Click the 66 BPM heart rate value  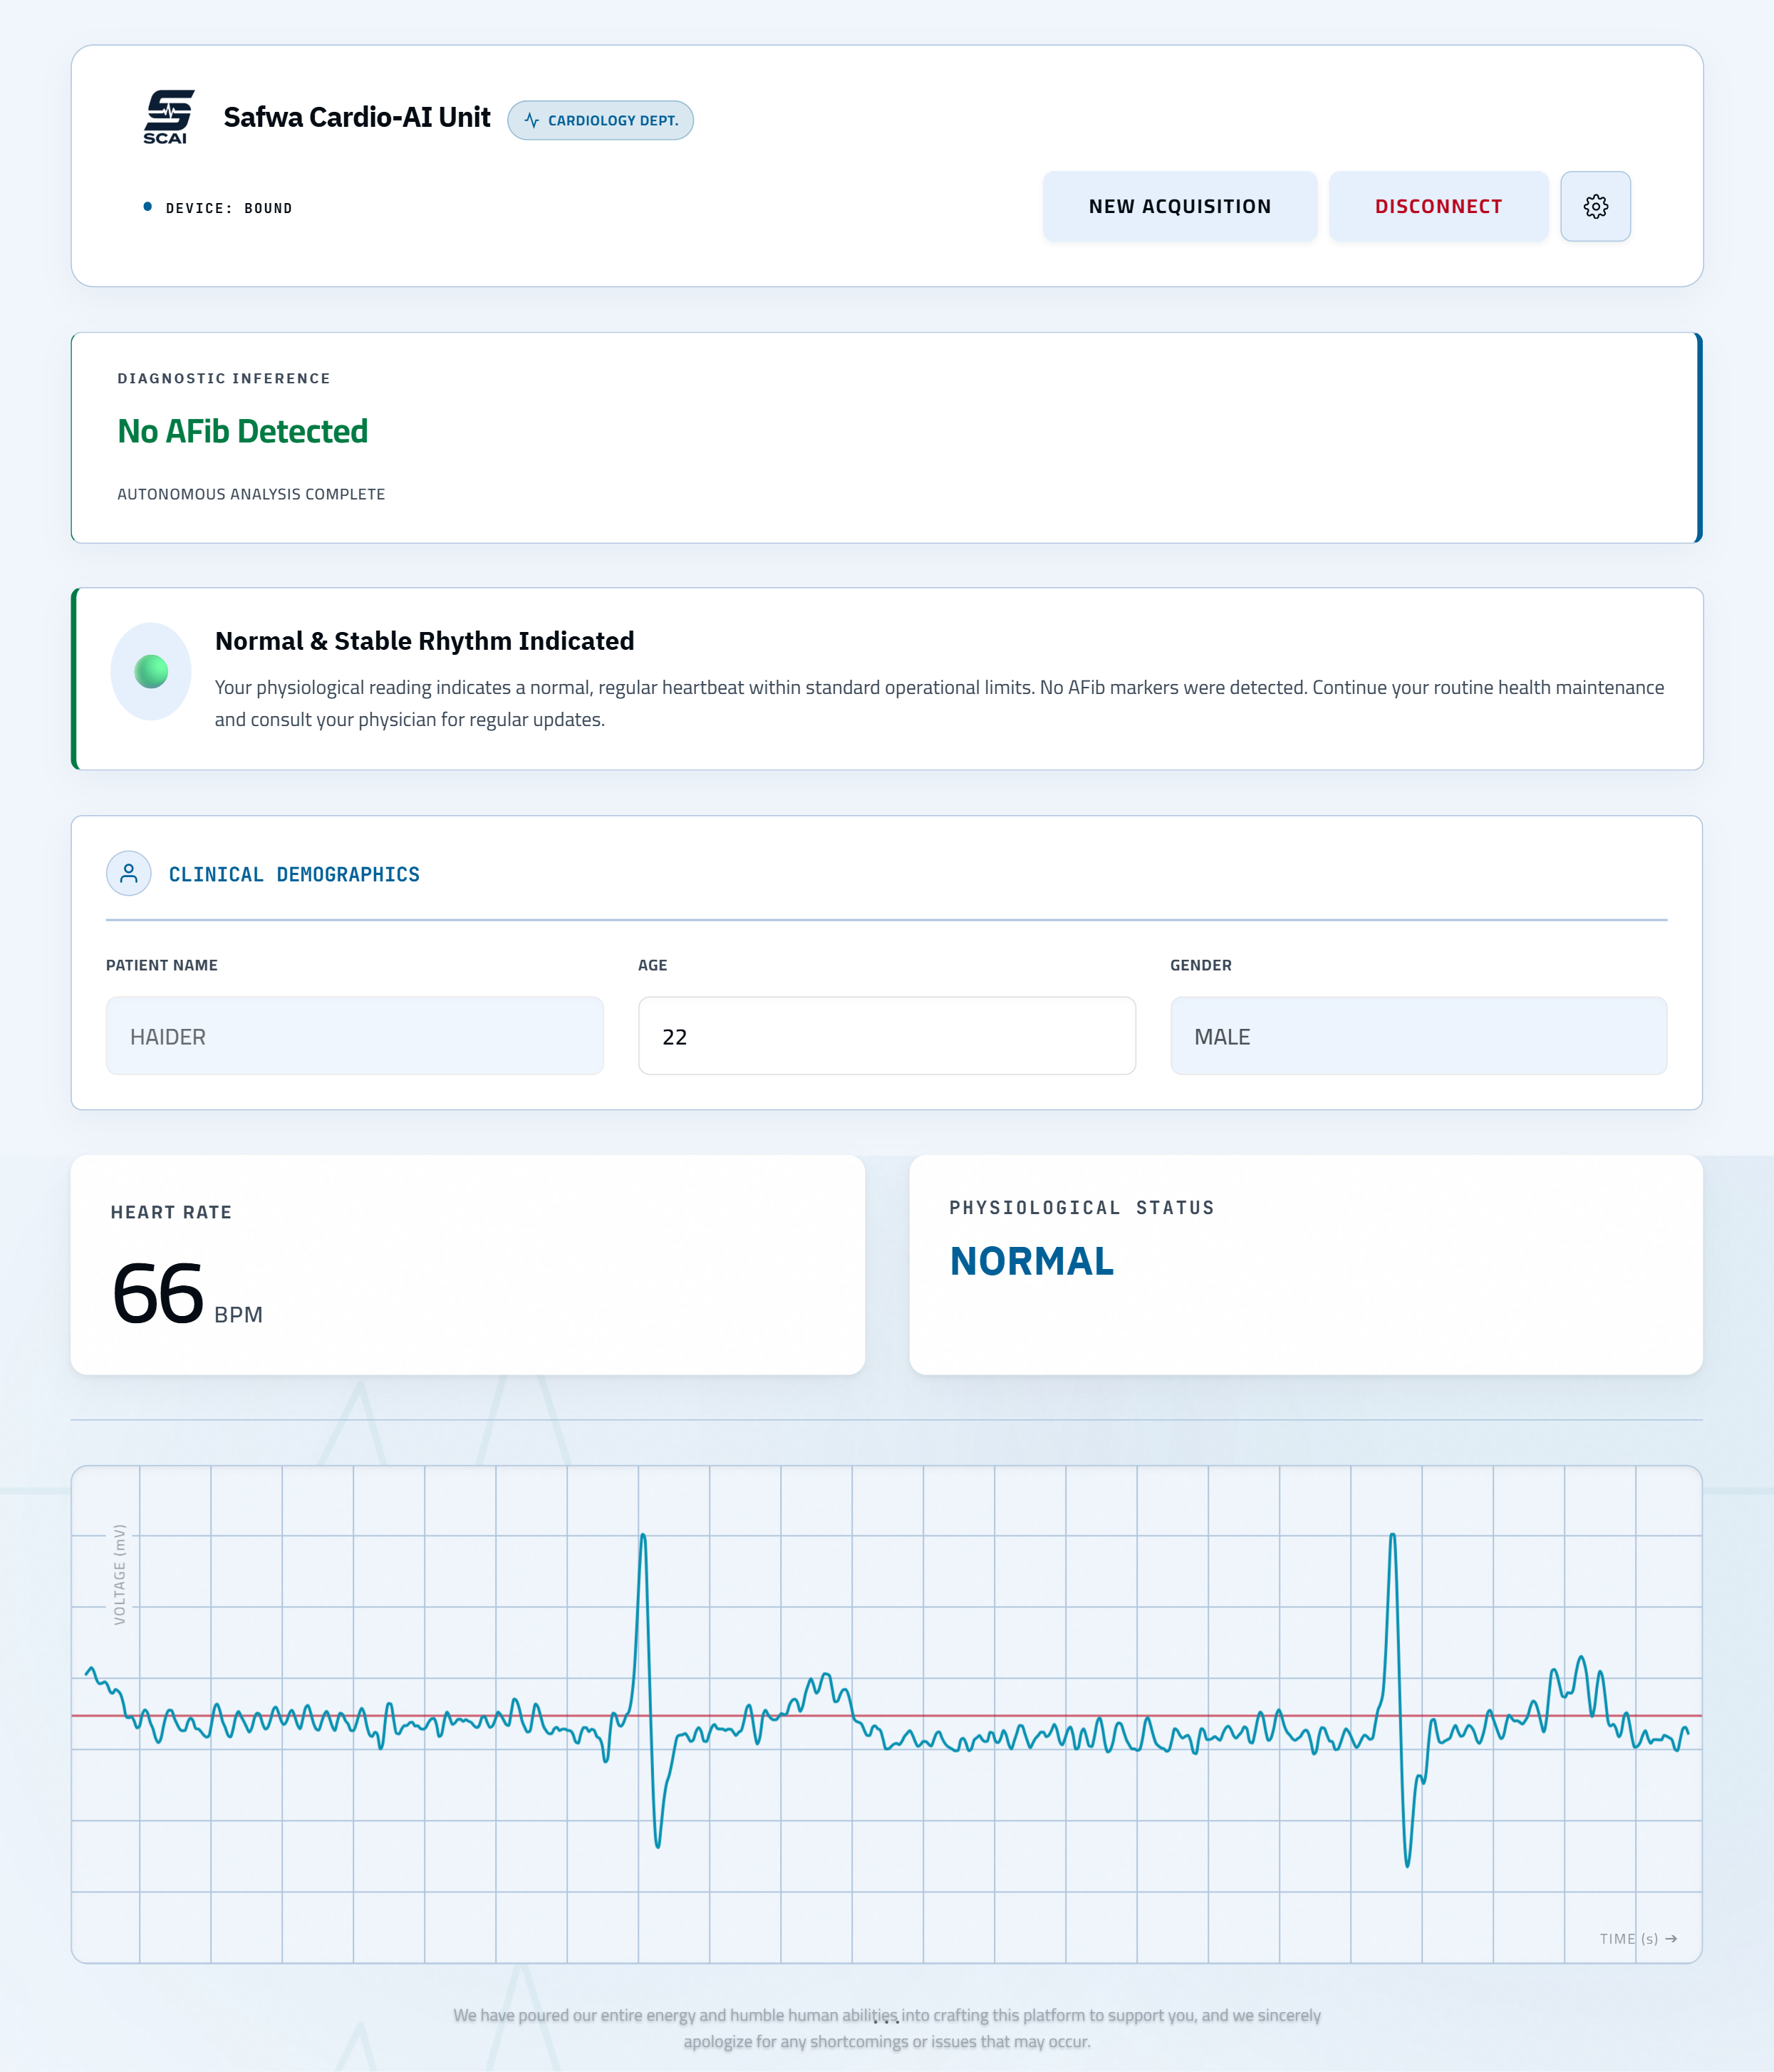[x=187, y=1293]
